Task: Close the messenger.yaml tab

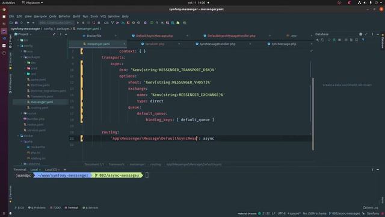Action: coord(125,44)
